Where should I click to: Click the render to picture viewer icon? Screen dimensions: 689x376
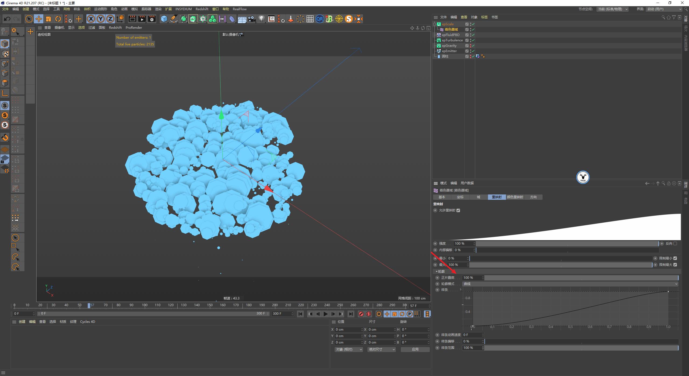click(x=142, y=19)
